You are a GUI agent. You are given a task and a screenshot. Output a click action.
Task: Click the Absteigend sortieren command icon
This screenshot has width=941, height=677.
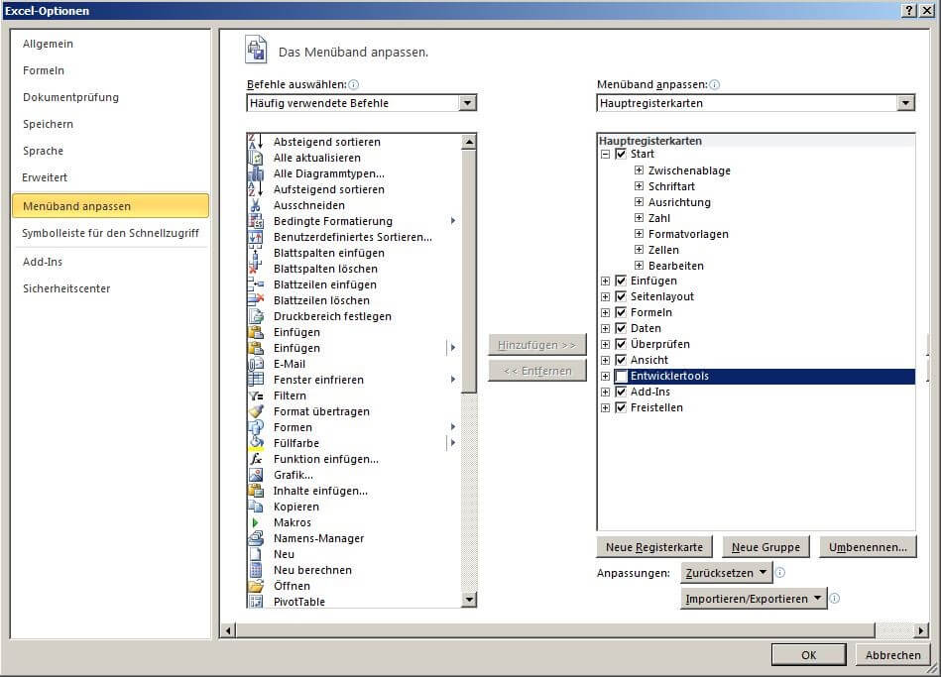[x=256, y=142]
